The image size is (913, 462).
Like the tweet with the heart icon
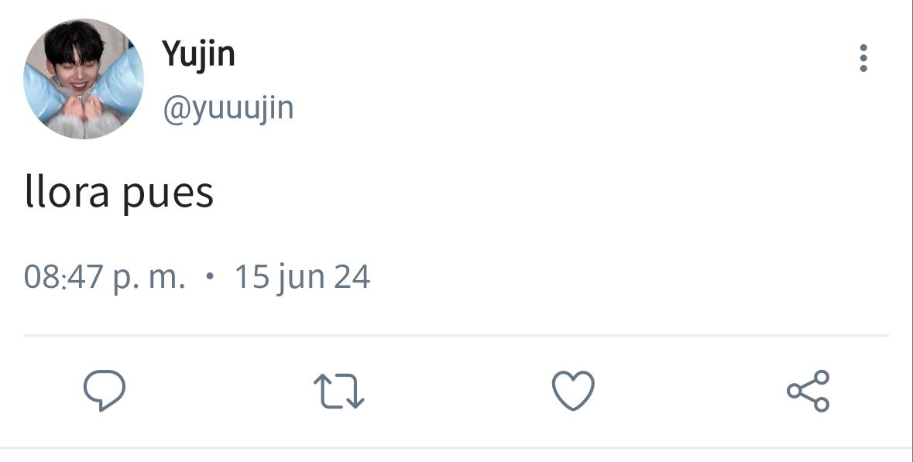[x=573, y=391]
